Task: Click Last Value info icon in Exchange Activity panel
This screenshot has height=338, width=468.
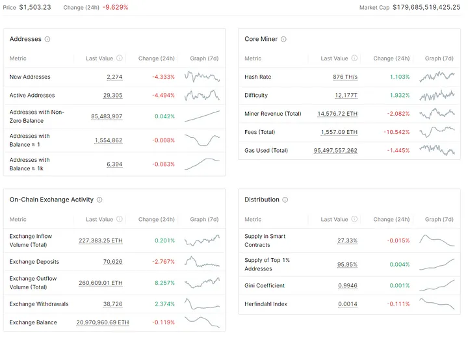Action: pos(120,220)
